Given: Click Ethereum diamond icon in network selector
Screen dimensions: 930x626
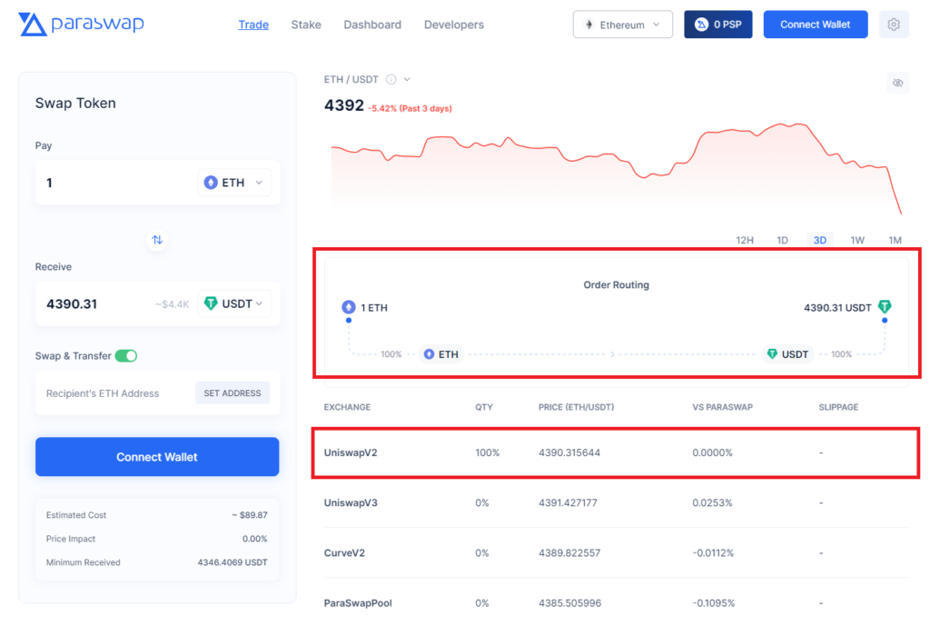Looking at the screenshot, I should click(x=589, y=25).
